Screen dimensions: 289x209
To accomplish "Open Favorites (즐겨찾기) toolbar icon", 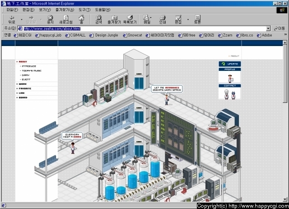I will (x=114, y=19).
